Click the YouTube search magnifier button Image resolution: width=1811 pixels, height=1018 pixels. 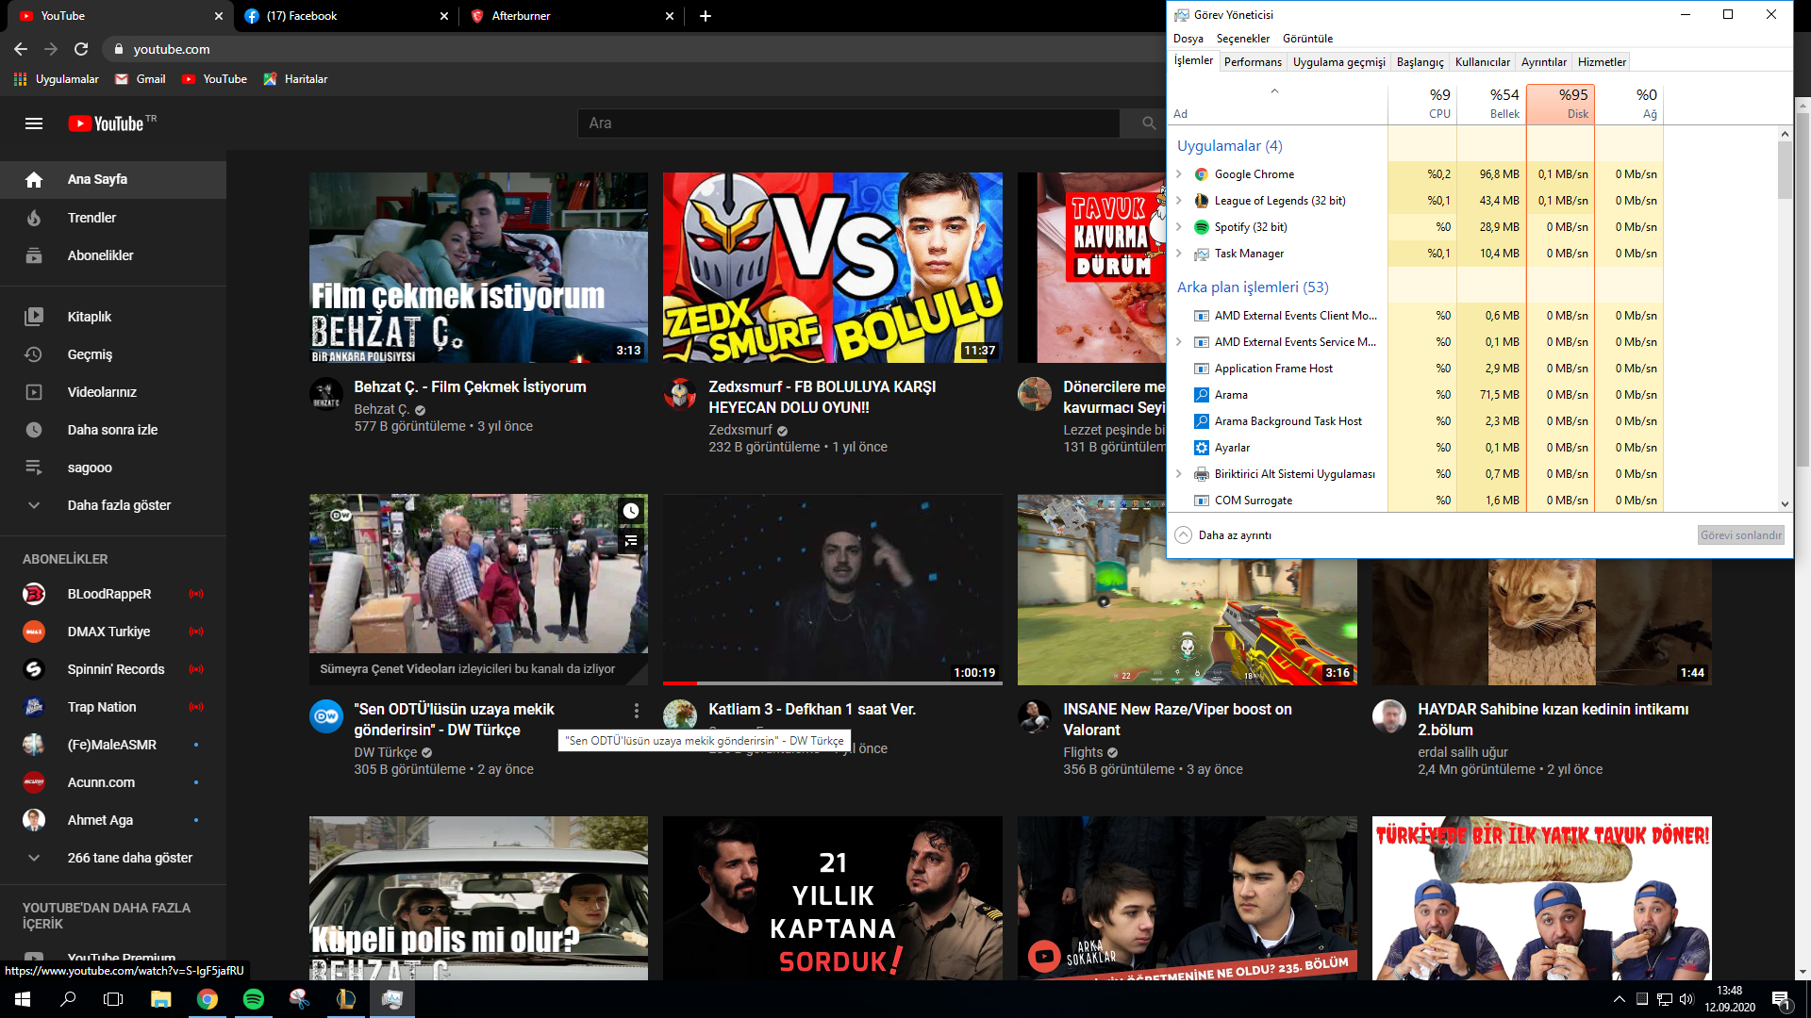[1148, 123]
